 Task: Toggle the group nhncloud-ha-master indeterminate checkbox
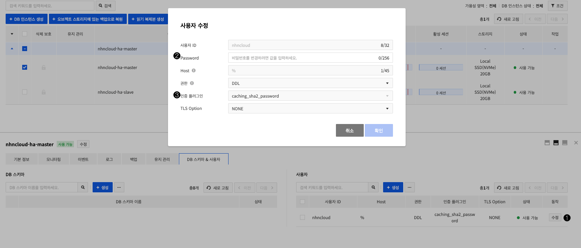(x=25, y=49)
